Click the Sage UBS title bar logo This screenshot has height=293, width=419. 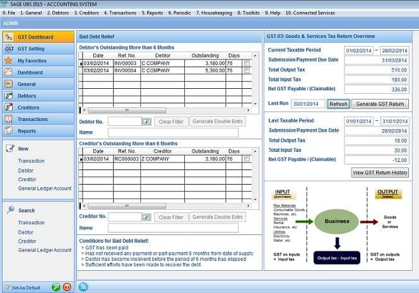coord(4,4)
